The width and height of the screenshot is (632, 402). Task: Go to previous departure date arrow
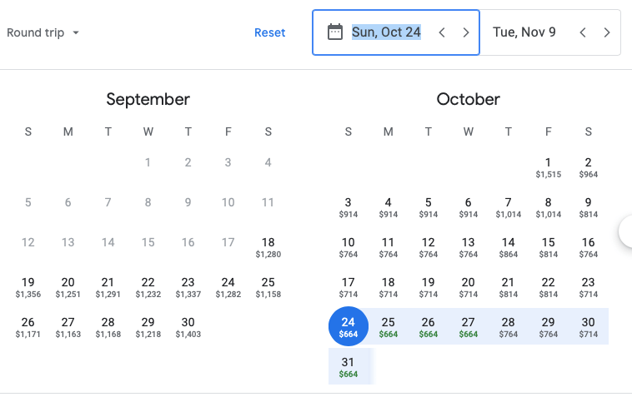pos(442,32)
